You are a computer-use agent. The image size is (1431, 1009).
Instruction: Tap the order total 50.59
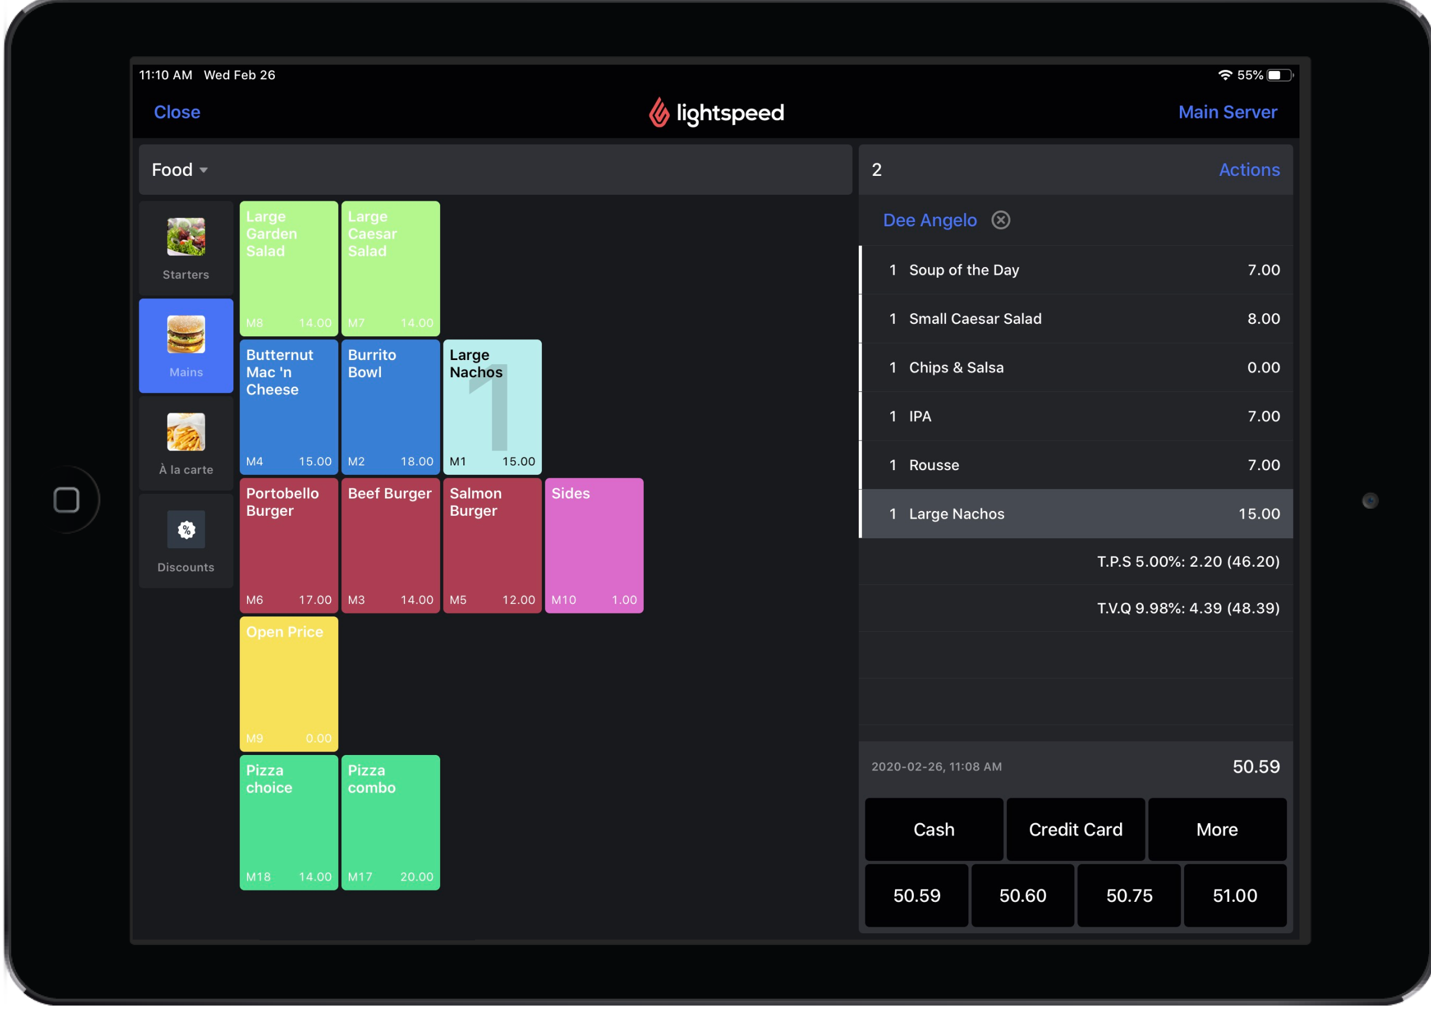tap(1256, 767)
